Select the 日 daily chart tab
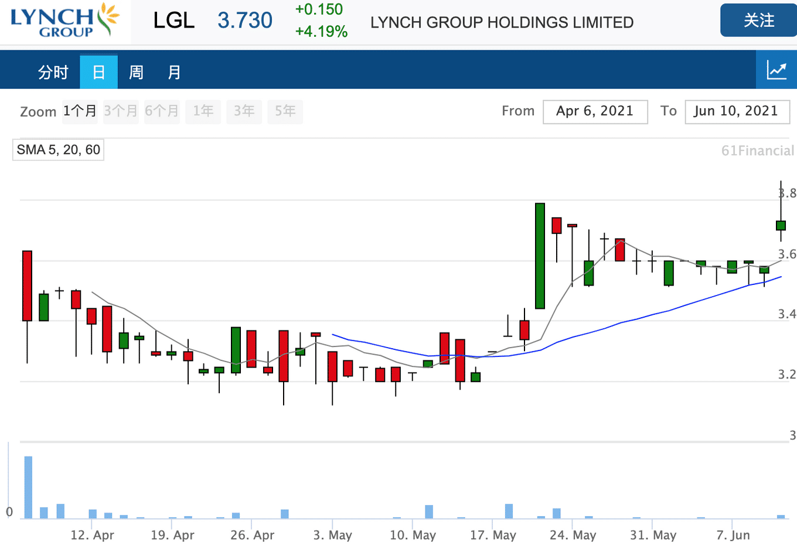The width and height of the screenshot is (797, 560). click(98, 72)
